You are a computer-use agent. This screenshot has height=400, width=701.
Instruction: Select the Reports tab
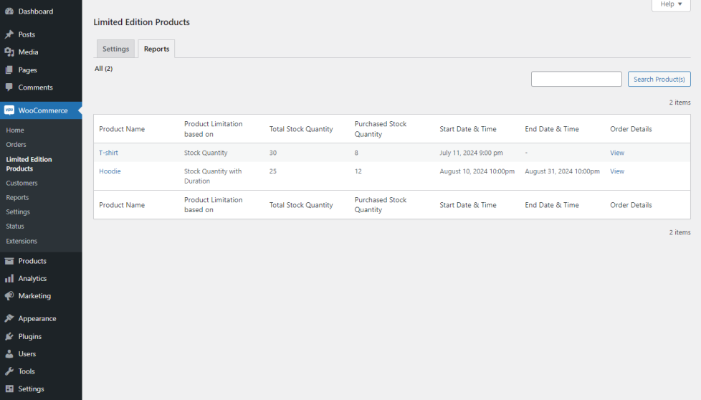(156, 49)
